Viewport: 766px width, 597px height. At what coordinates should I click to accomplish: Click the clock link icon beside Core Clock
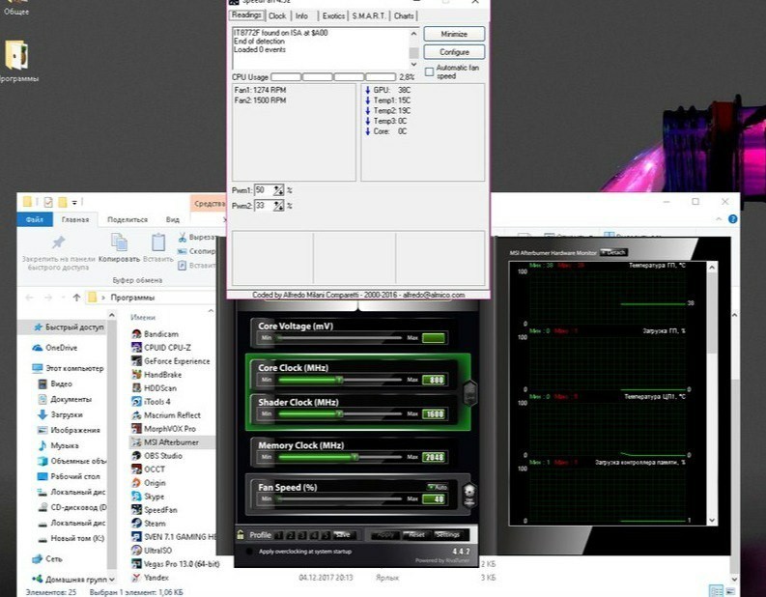470,393
